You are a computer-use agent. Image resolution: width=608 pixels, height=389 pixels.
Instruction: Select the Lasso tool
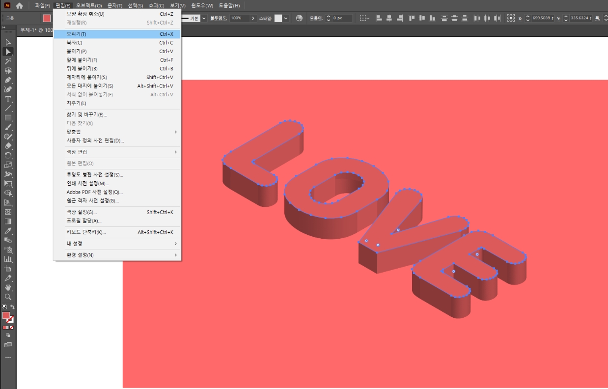coord(8,70)
